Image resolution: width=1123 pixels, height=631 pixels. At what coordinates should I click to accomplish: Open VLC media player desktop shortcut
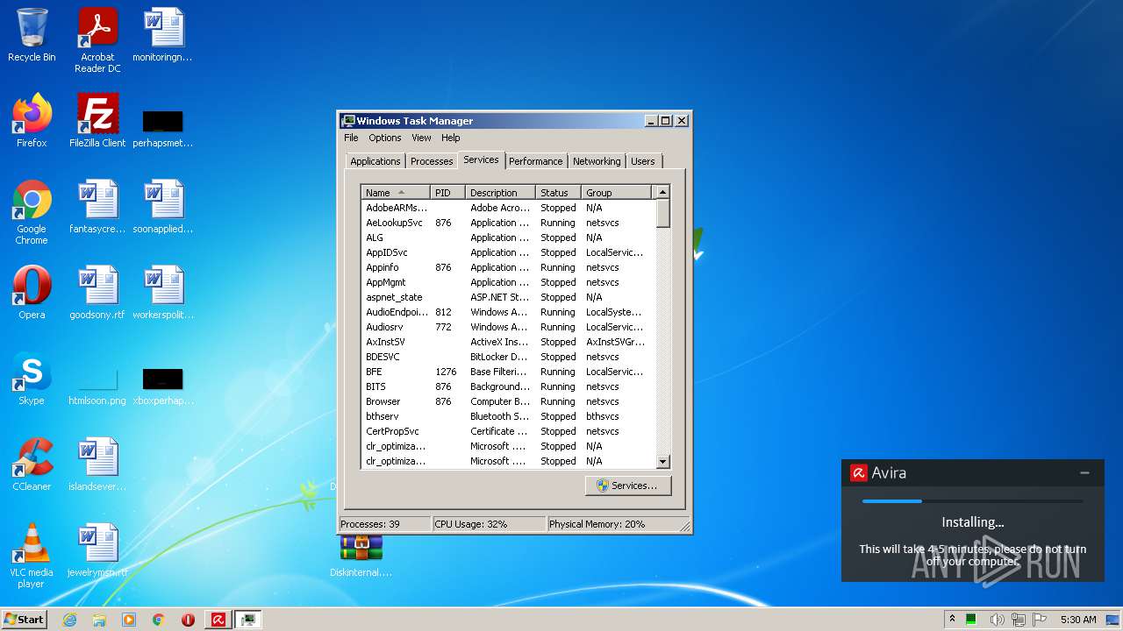(32, 556)
